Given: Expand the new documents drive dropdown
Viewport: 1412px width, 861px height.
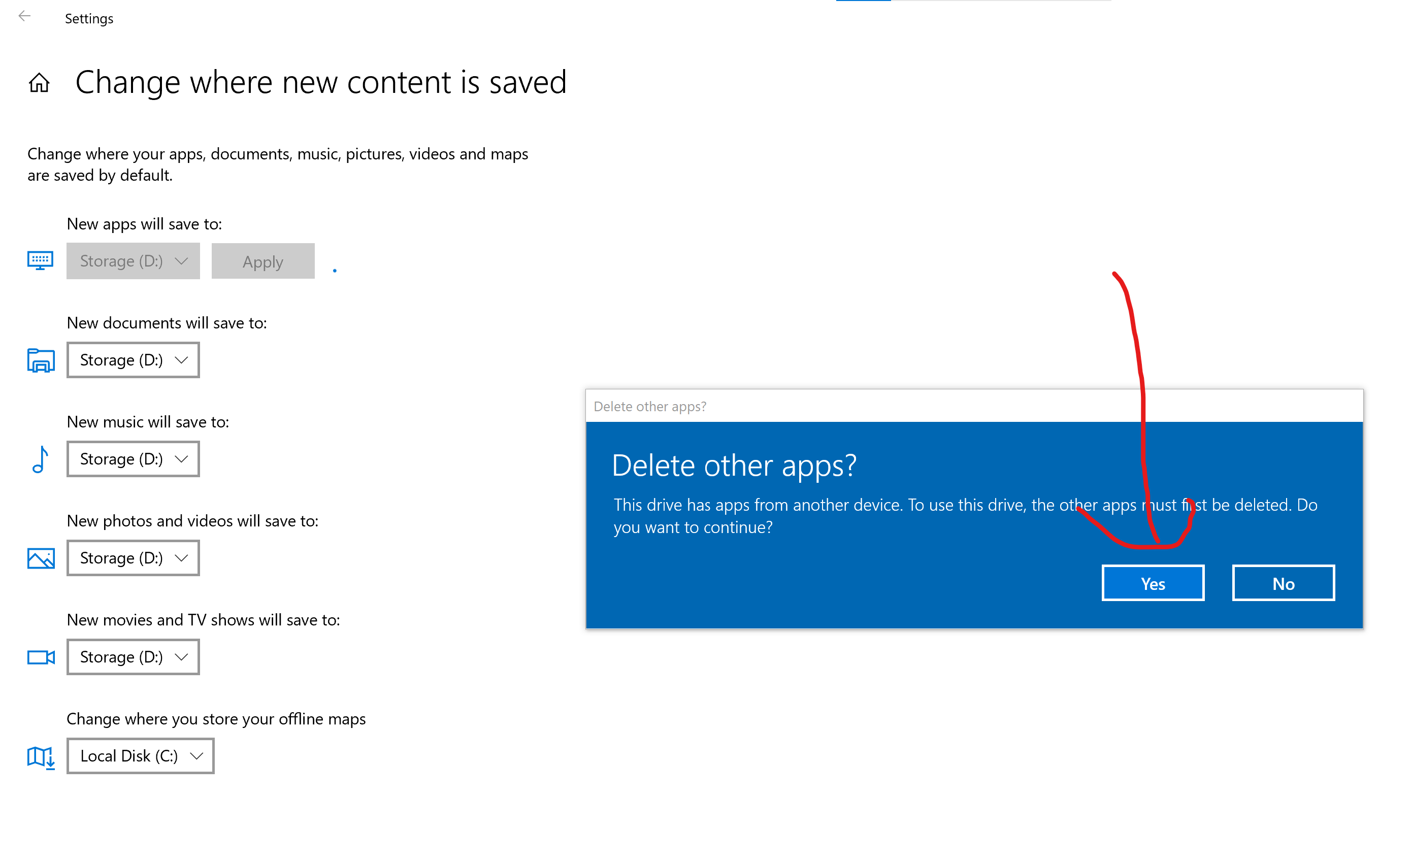Looking at the screenshot, I should click(133, 360).
